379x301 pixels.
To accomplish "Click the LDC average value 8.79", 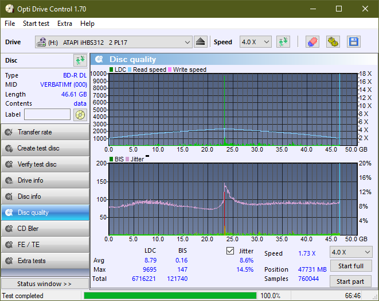I will point(150,260).
